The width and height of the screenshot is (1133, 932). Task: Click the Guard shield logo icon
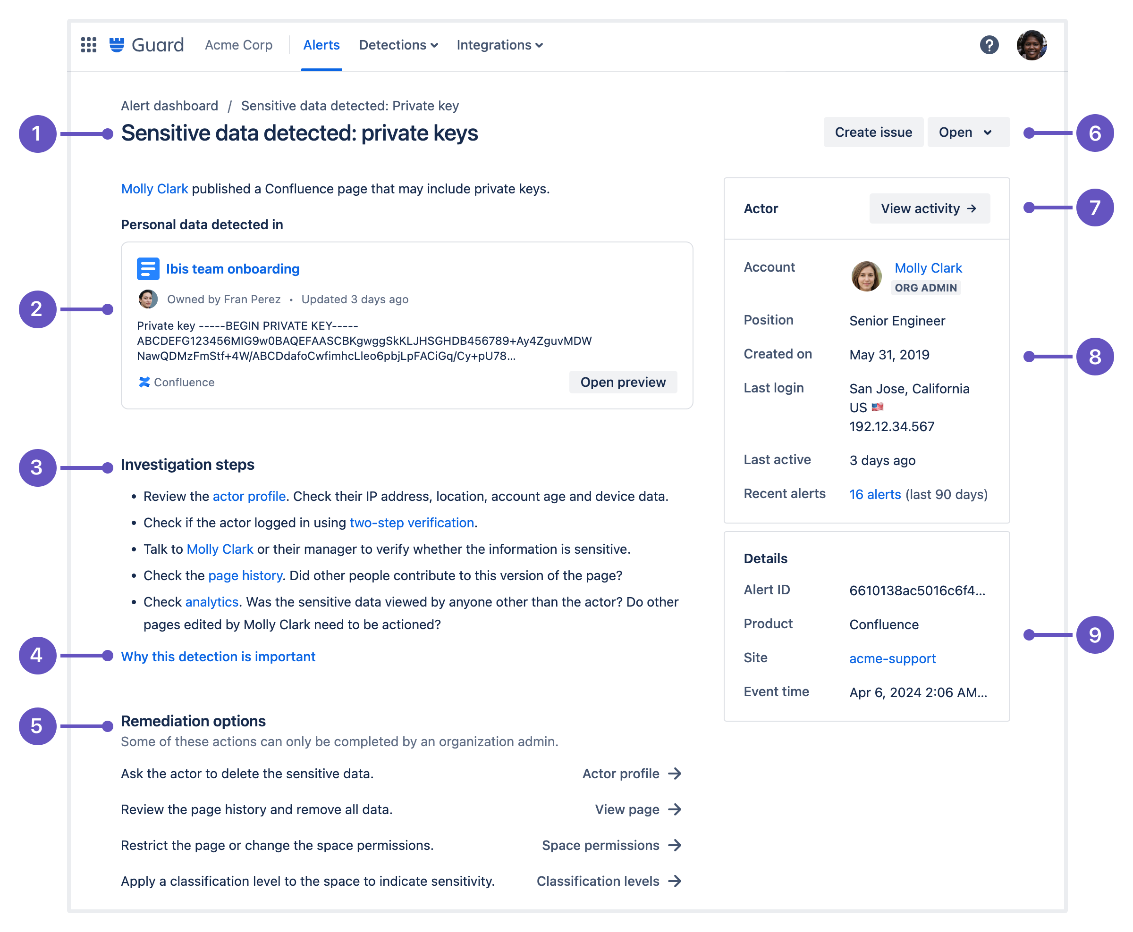coord(117,44)
